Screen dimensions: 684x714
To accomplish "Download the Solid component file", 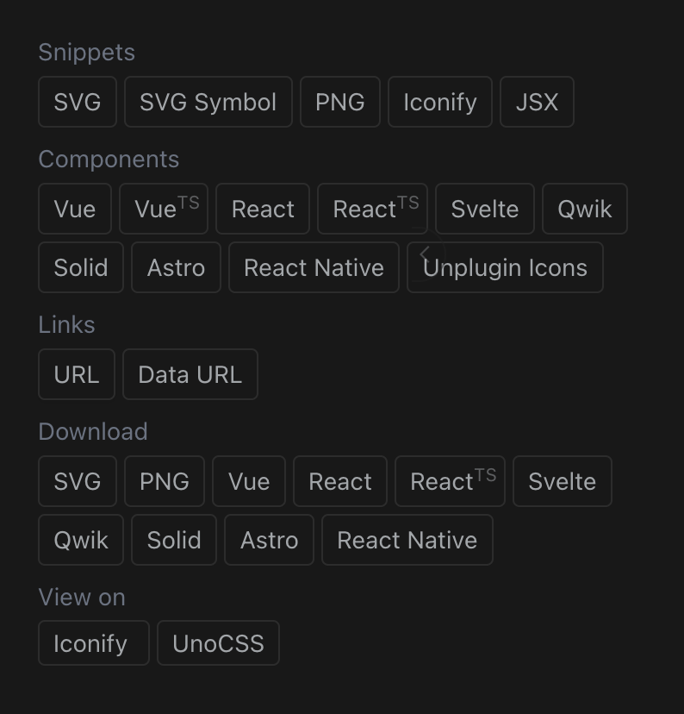I will 174,540.
